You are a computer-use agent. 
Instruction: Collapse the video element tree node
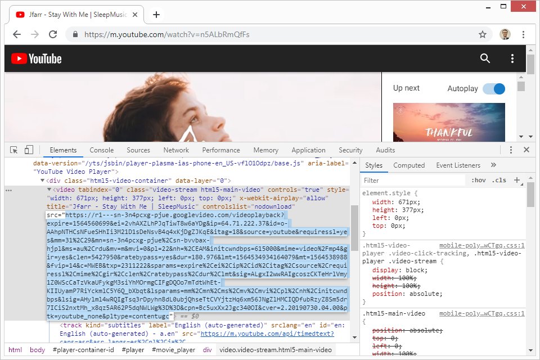click(x=49, y=190)
